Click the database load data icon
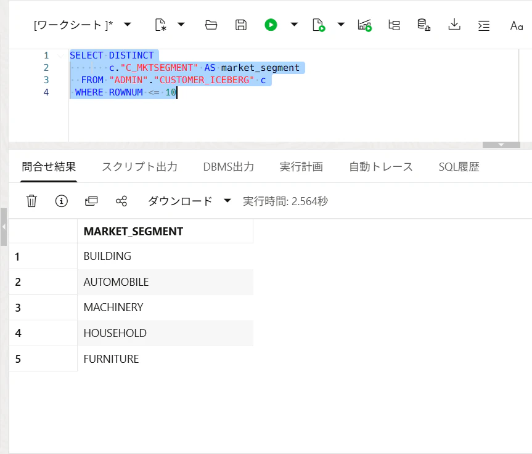The image size is (532, 454). (424, 25)
